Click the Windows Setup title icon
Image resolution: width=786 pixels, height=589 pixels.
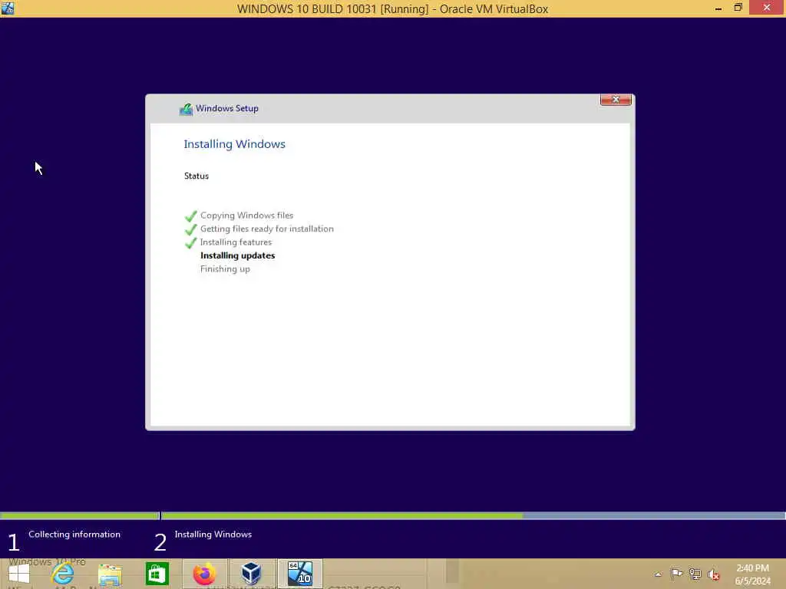[x=186, y=109]
